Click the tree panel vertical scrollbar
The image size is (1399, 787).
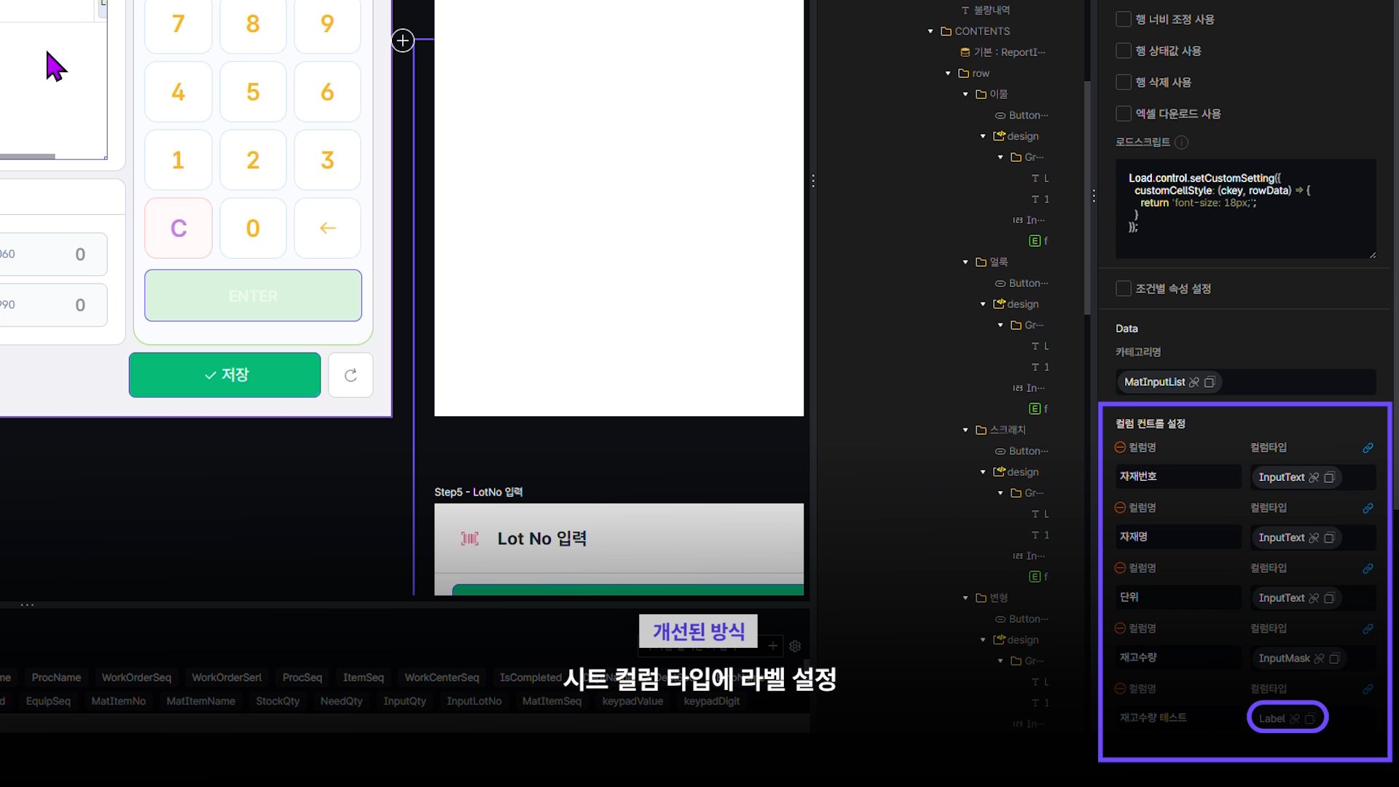click(x=1087, y=197)
